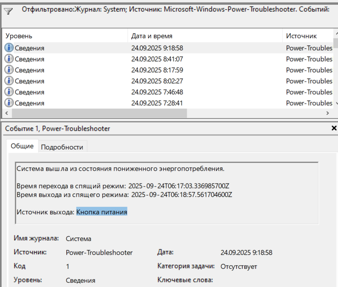The width and height of the screenshot is (338, 287).
Task: Click the highlighted Кнопка питания text
Action: click(x=102, y=212)
